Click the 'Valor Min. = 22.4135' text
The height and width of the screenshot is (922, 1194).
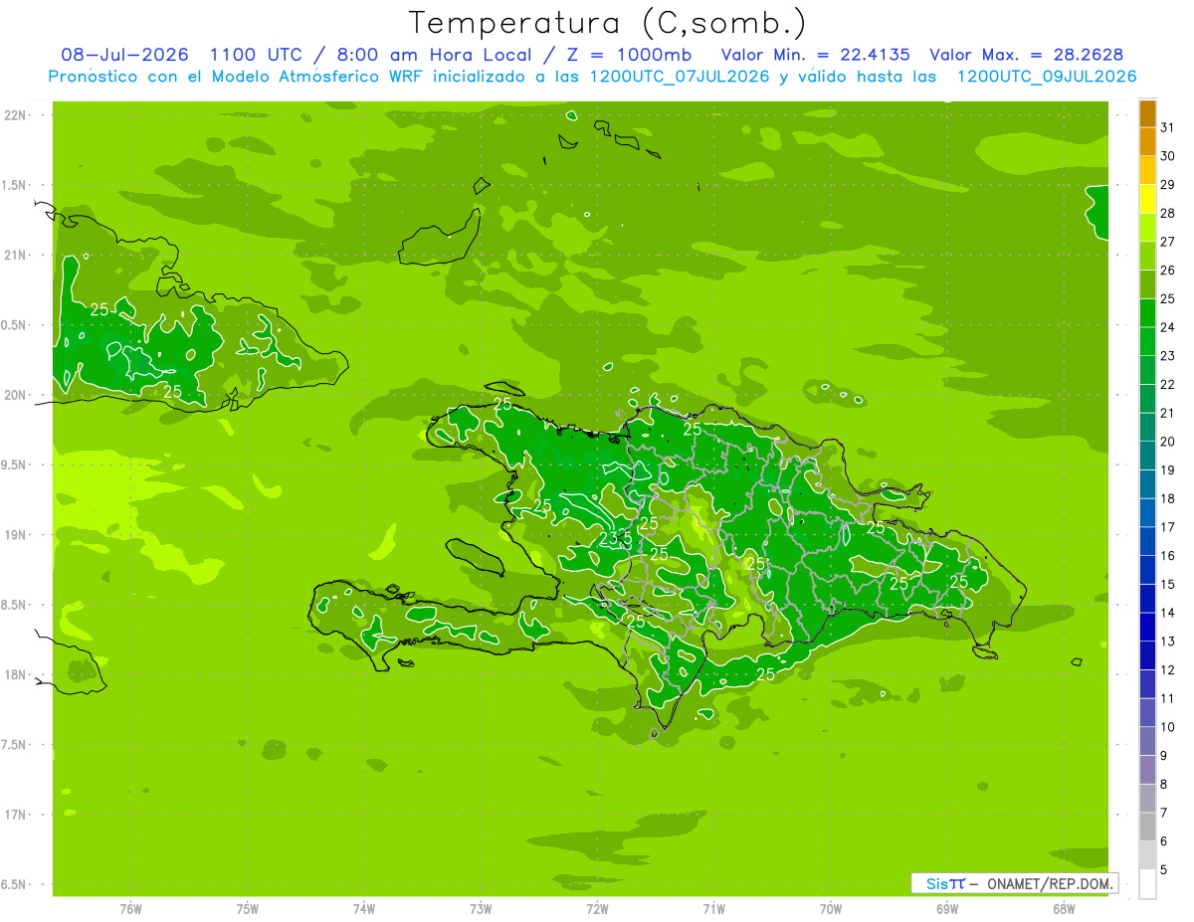[x=815, y=55]
